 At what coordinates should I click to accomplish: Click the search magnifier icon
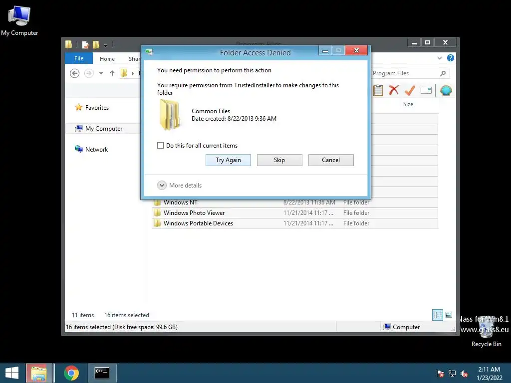click(443, 73)
